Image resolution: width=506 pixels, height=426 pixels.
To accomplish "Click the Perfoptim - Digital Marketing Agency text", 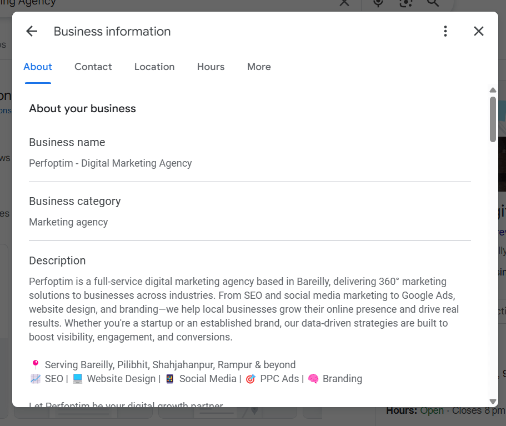I will [111, 163].
